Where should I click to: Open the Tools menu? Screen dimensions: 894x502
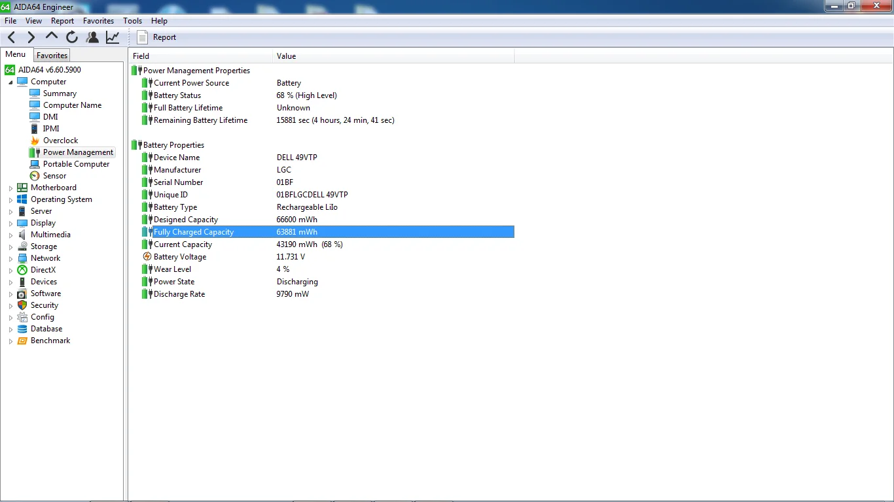[x=133, y=21]
